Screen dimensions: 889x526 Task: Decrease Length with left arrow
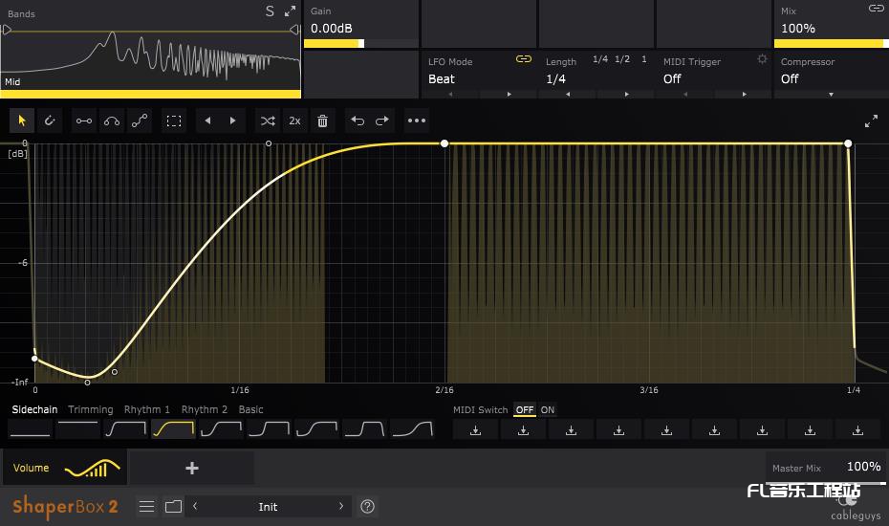[x=568, y=94]
